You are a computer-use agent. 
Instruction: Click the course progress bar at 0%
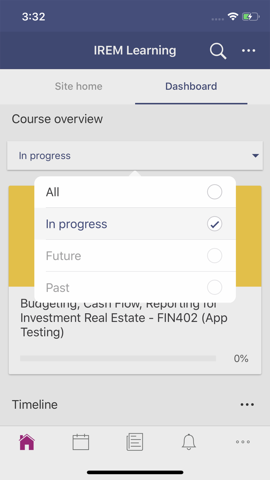[x=118, y=359]
